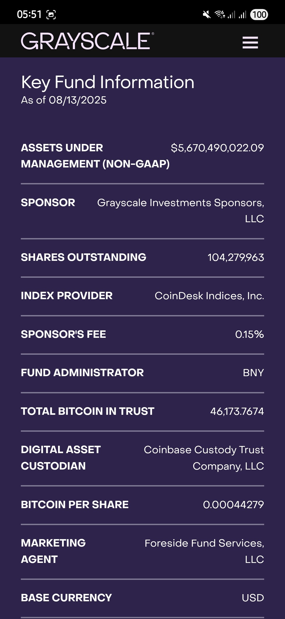Tap the Total Bitcoin in Trust amount
This screenshot has height=619, width=285.
coord(237,411)
